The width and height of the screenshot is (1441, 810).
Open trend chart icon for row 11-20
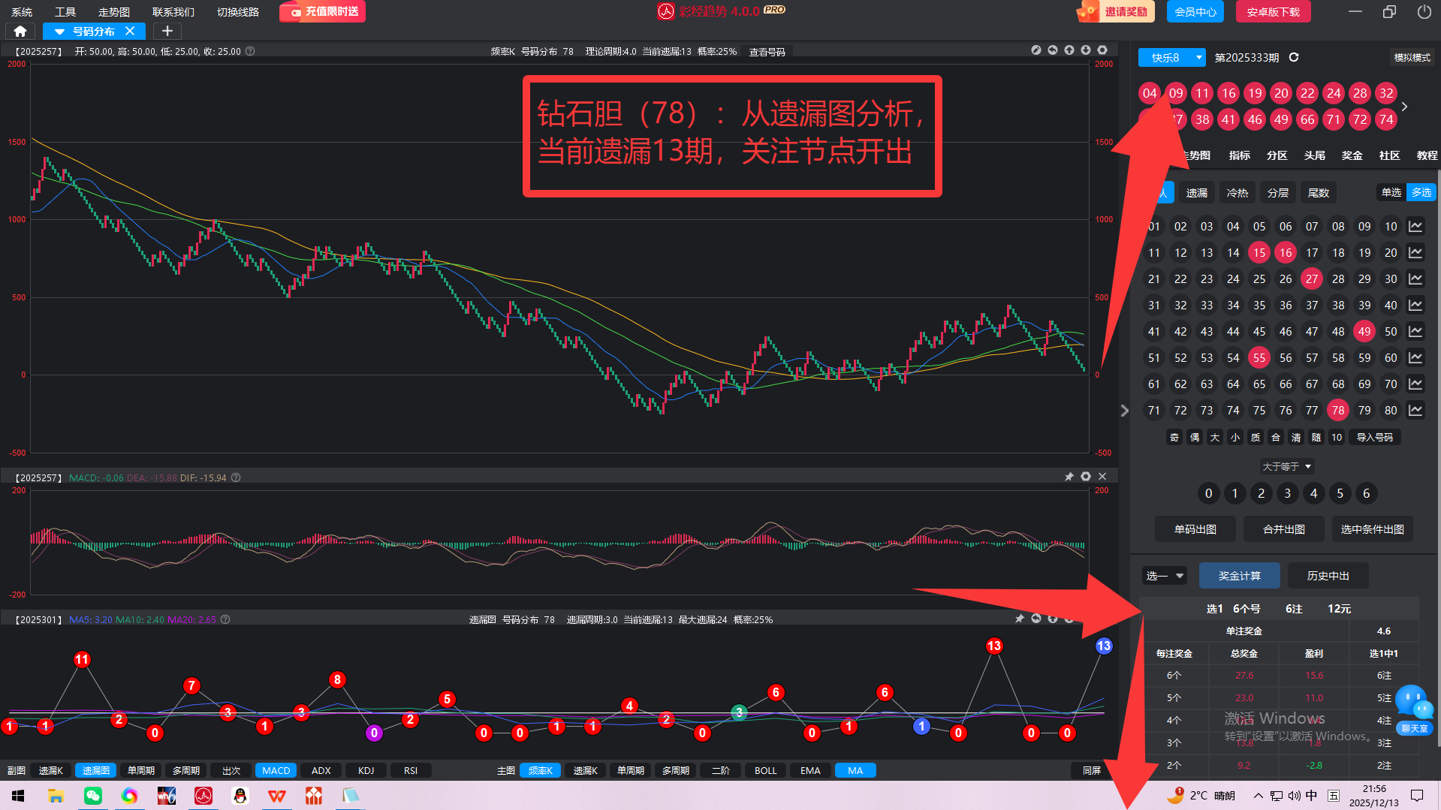tap(1415, 253)
